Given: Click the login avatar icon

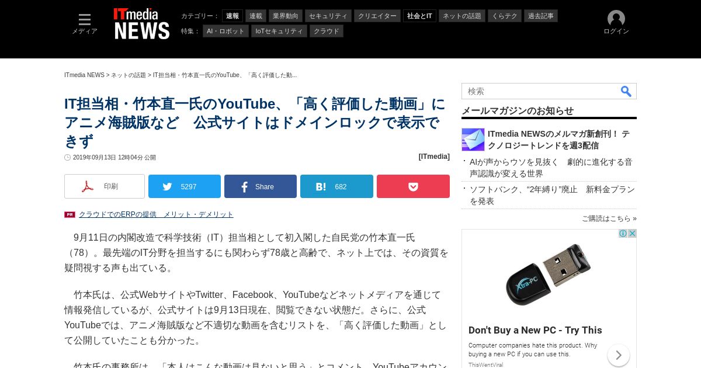Looking at the screenshot, I should click(616, 19).
